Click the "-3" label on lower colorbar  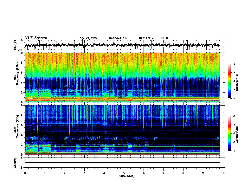[234, 116]
